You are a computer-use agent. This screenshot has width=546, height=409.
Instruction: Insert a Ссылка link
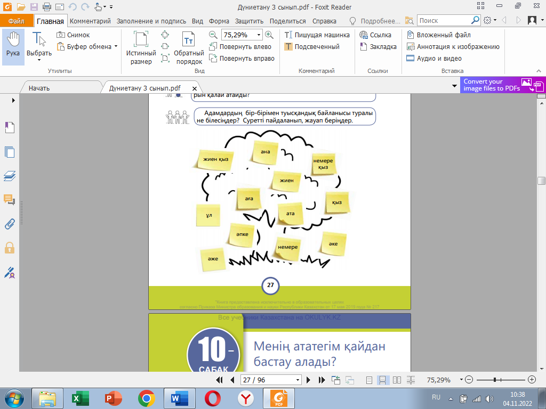click(x=375, y=35)
